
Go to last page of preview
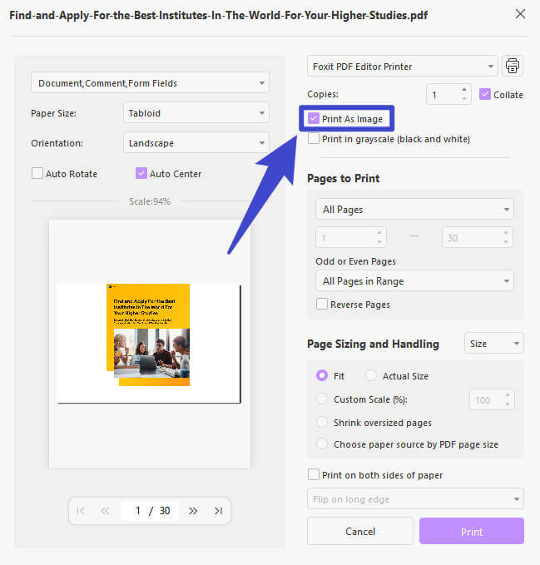[218, 511]
